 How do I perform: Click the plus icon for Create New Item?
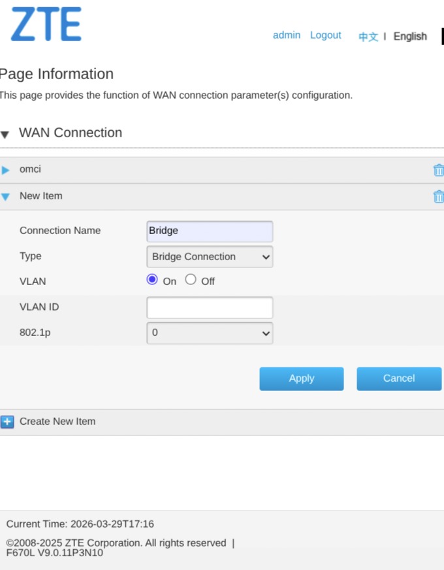tap(7, 422)
